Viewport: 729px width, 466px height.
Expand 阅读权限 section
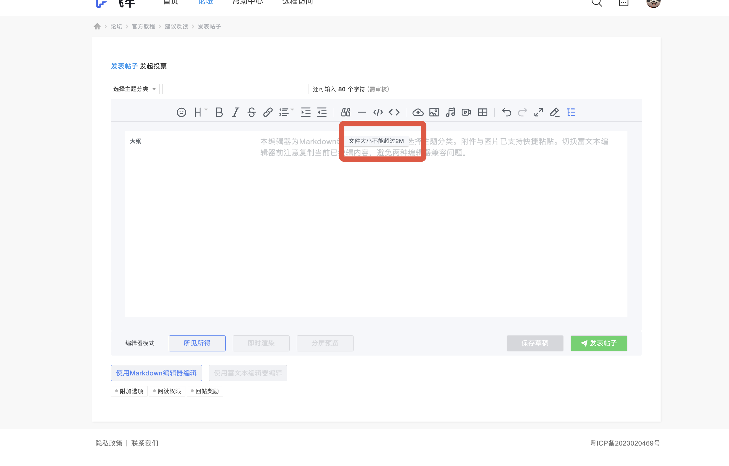pyautogui.click(x=167, y=391)
